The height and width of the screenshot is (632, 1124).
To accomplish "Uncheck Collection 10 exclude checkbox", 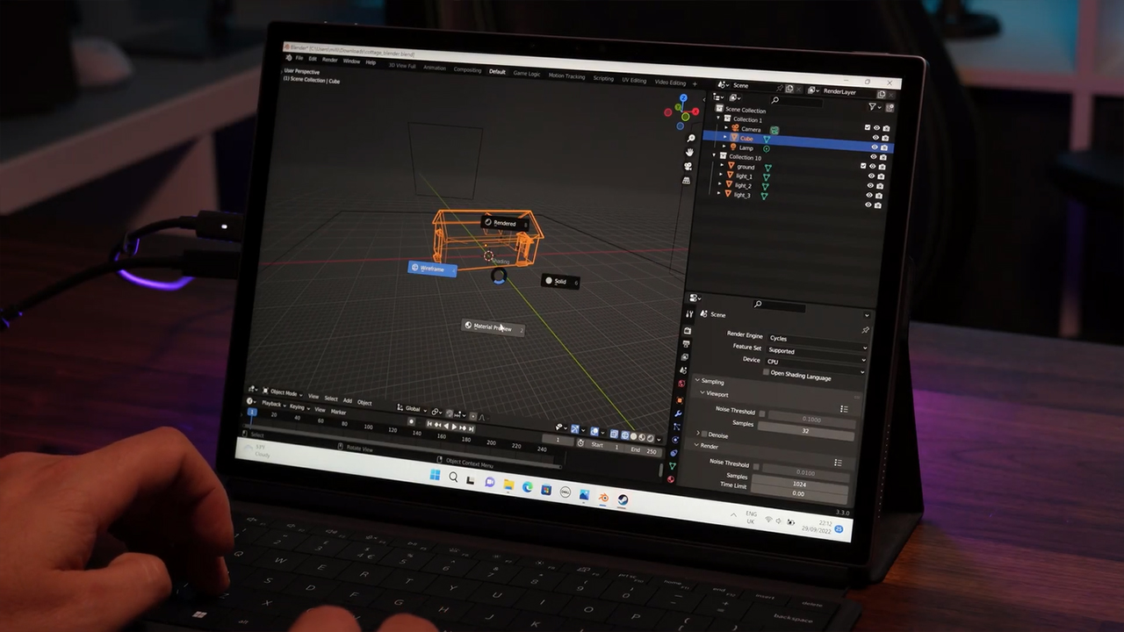I will tap(863, 165).
